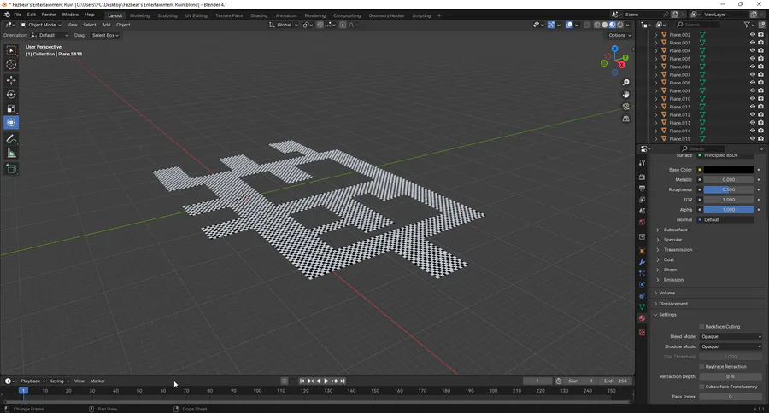Open the Blend Mode dropdown

point(731,336)
